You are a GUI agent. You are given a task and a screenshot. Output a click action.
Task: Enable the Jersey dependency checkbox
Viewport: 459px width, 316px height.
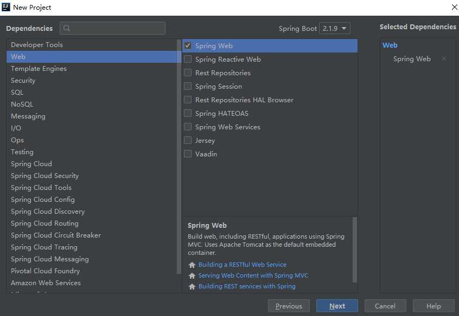pos(188,141)
